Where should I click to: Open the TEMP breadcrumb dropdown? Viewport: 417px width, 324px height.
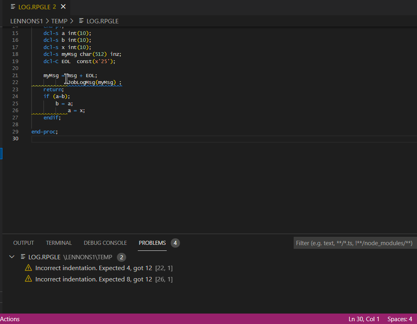tap(59, 21)
